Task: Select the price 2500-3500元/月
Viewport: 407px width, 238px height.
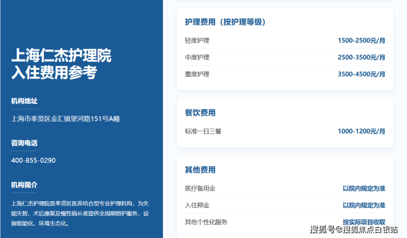Action: [x=361, y=57]
